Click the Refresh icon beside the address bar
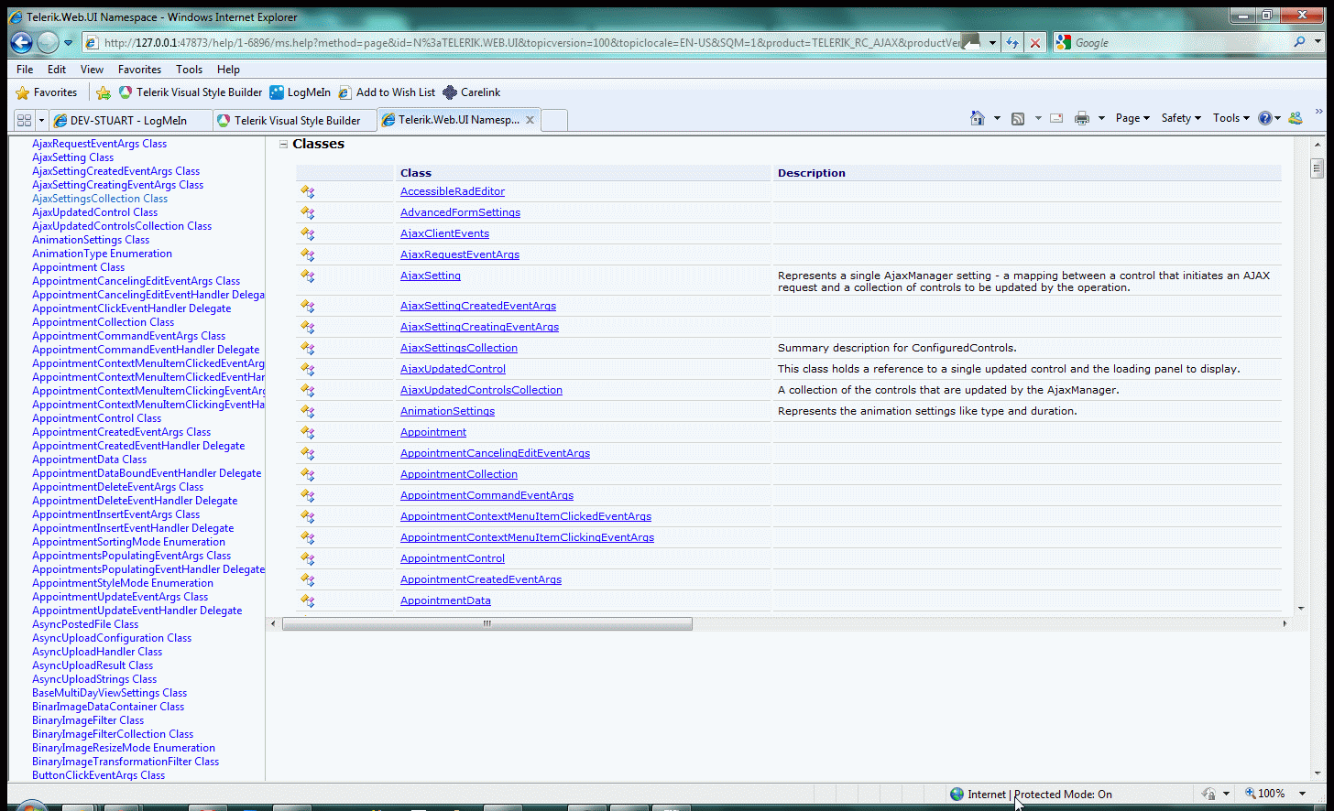 tap(1011, 43)
